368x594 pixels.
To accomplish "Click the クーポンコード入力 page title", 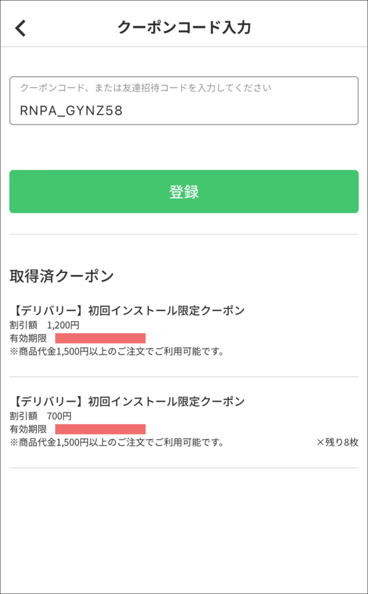I will pyautogui.click(x=184, y=27).
